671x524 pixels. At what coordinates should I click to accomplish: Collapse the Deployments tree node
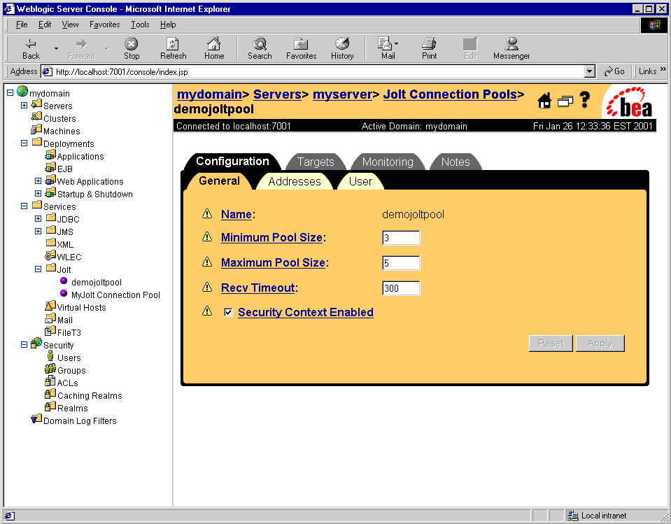pos(23,143)
